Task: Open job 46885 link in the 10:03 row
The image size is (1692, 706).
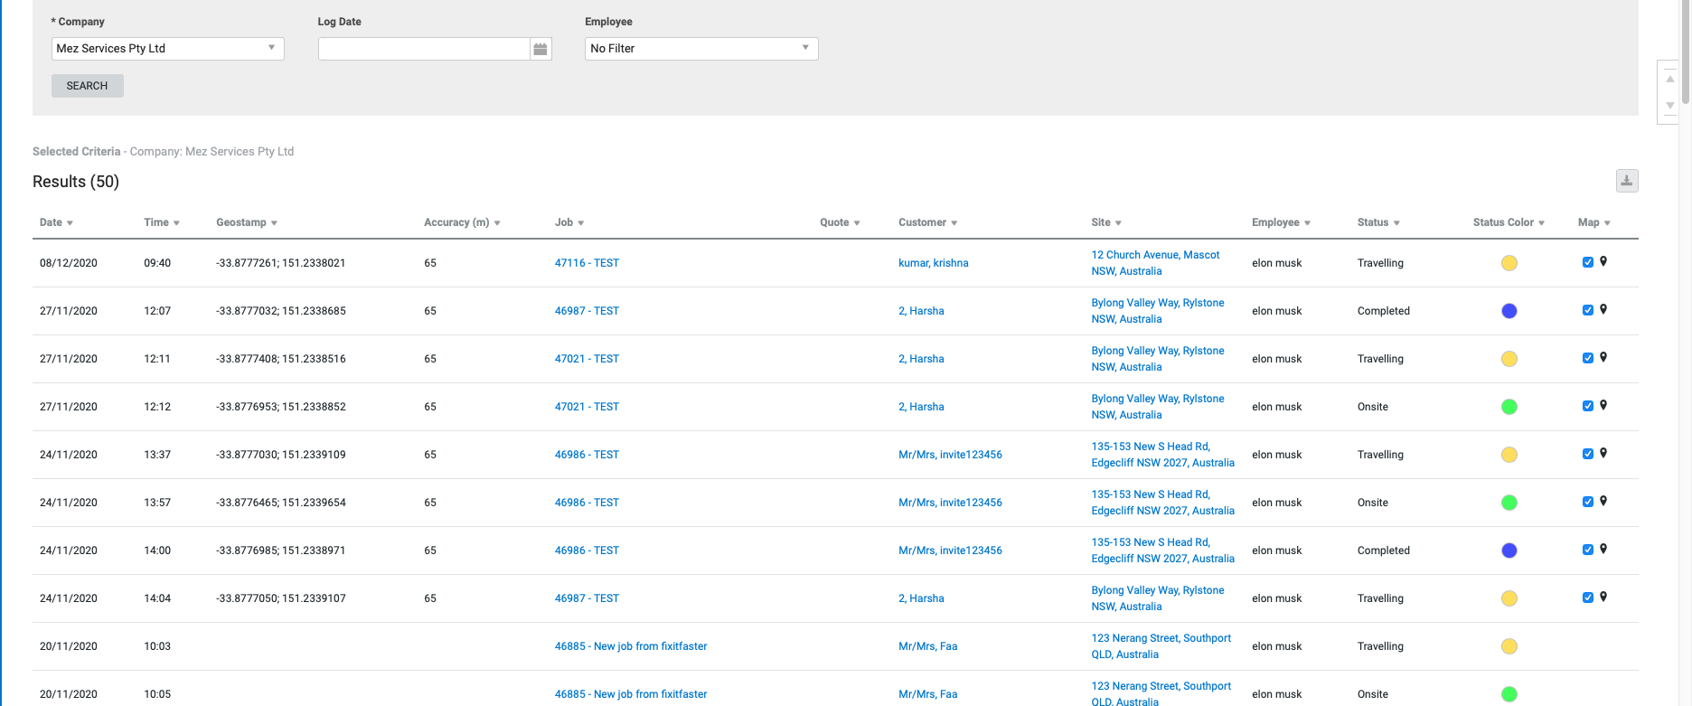Action: pos(631,646)
